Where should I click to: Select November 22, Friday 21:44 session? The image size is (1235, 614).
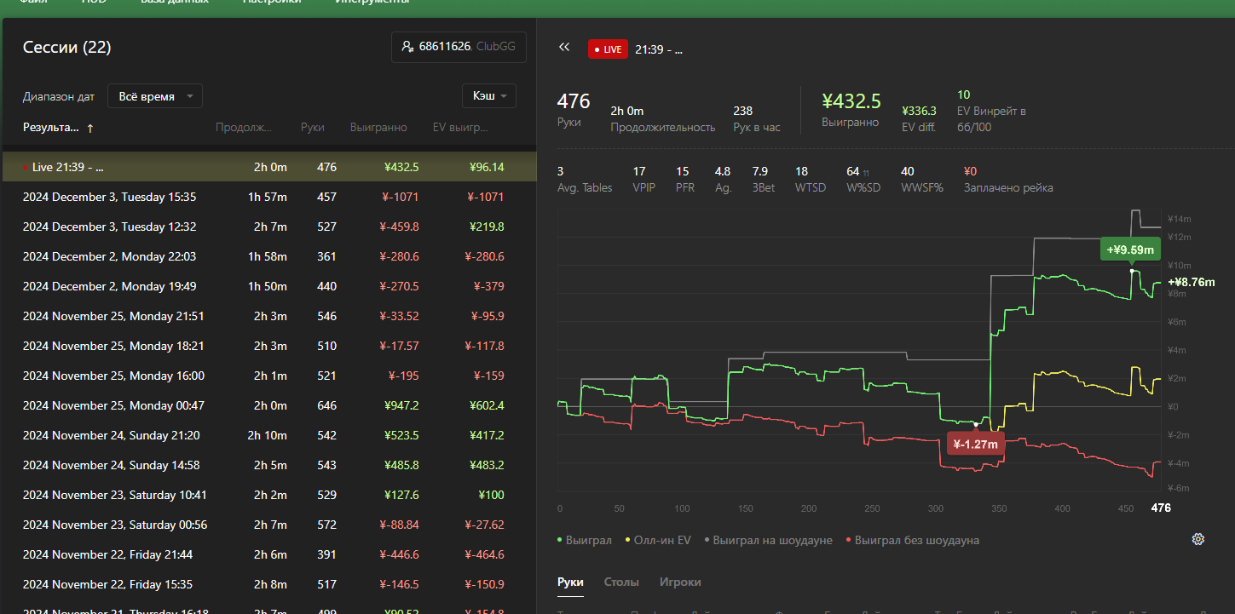point(269,554)
